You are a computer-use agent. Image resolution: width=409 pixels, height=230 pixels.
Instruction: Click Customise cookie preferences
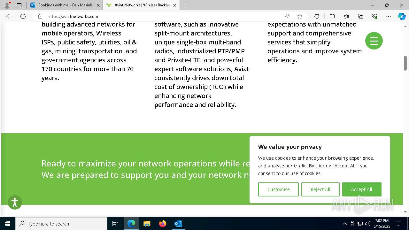click(278, 189)
